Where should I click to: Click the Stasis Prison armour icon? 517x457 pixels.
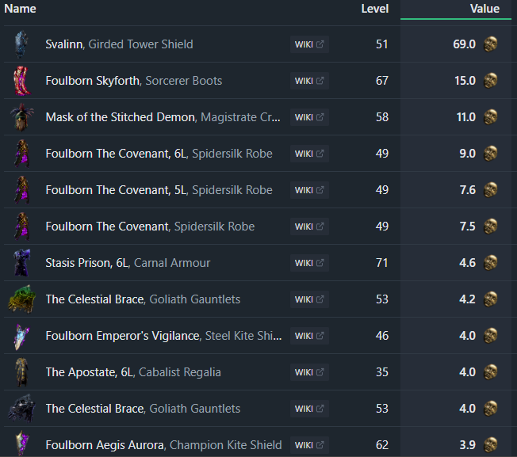[21, 263]
